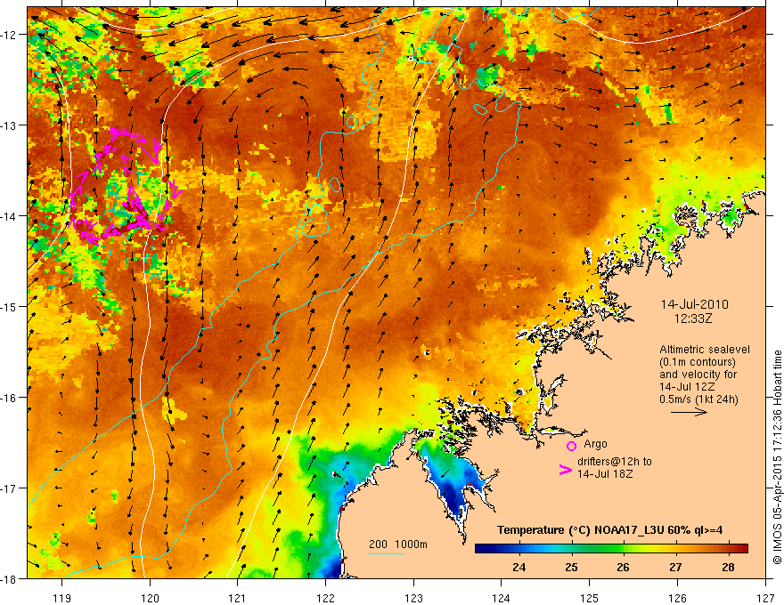Click the IMOS copyright timestamp text
784x605 pixels.
click(x=777, y=457)
